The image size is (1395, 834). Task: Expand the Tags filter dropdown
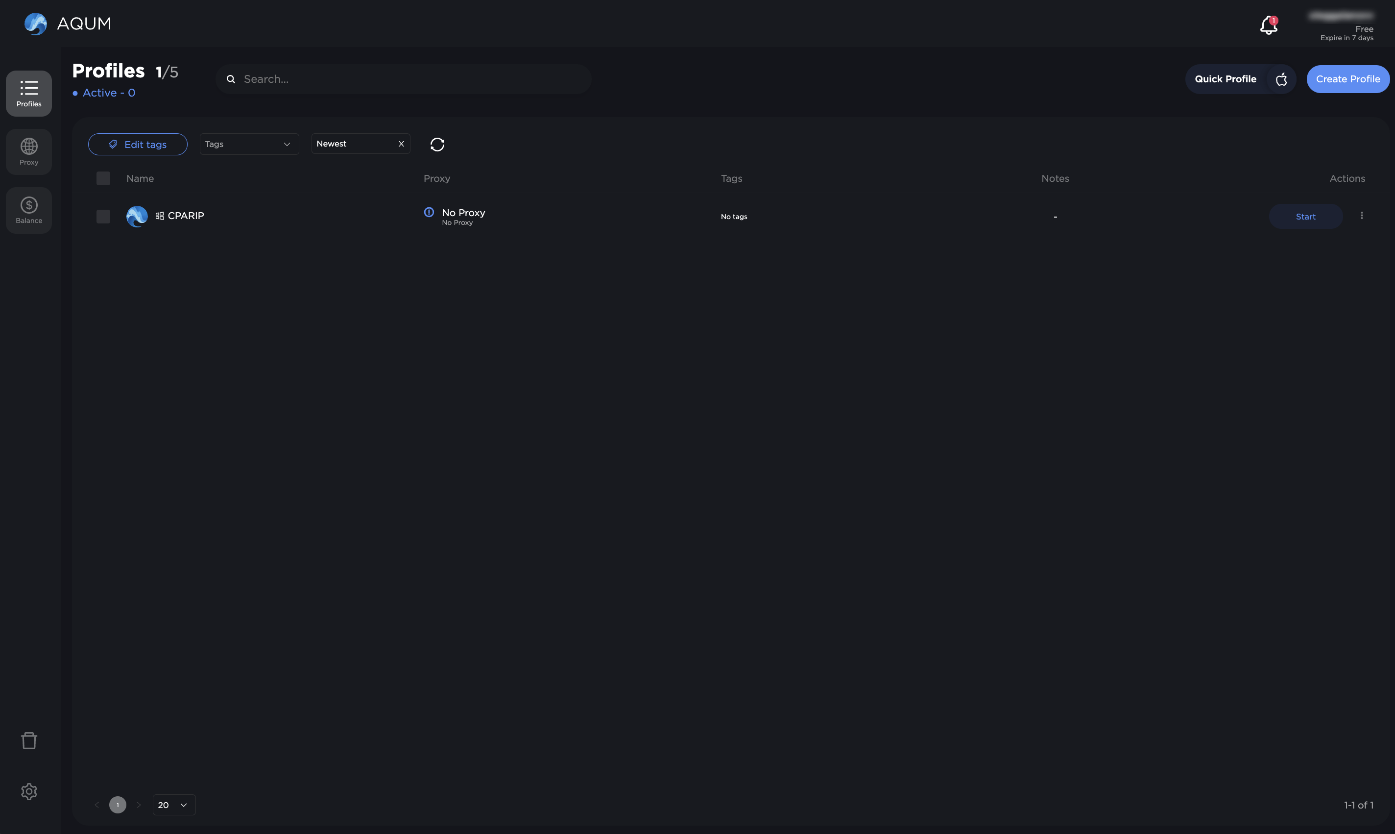pyautogui.click(x=249, y=144)
